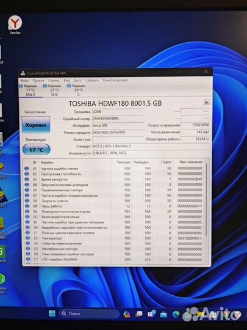The width and height of the screenshot is (247, 330).
Task: Click the 17 °C temperature button
Action: 37,150
